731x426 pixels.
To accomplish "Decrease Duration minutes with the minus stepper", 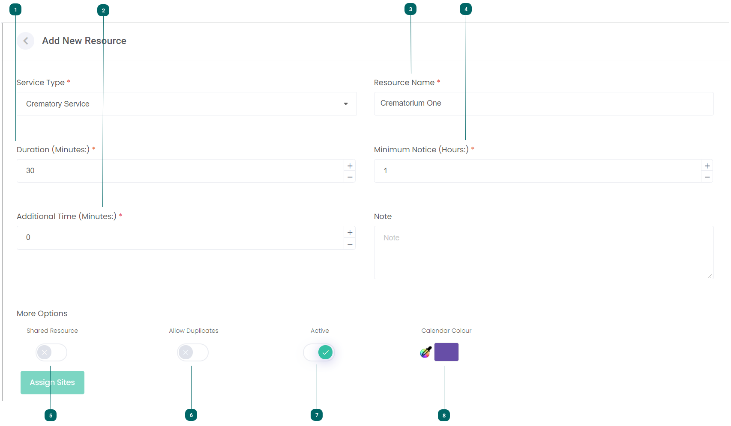I will (x=350, y=177).
